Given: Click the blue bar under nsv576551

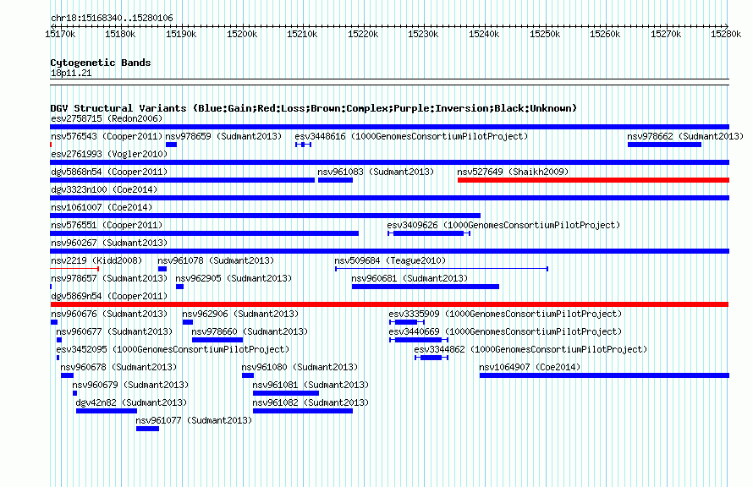Looking at the screenshot, I should click(x=204, y=233).
